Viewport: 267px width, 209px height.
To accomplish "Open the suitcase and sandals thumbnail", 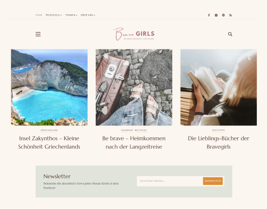I will 134,88.
